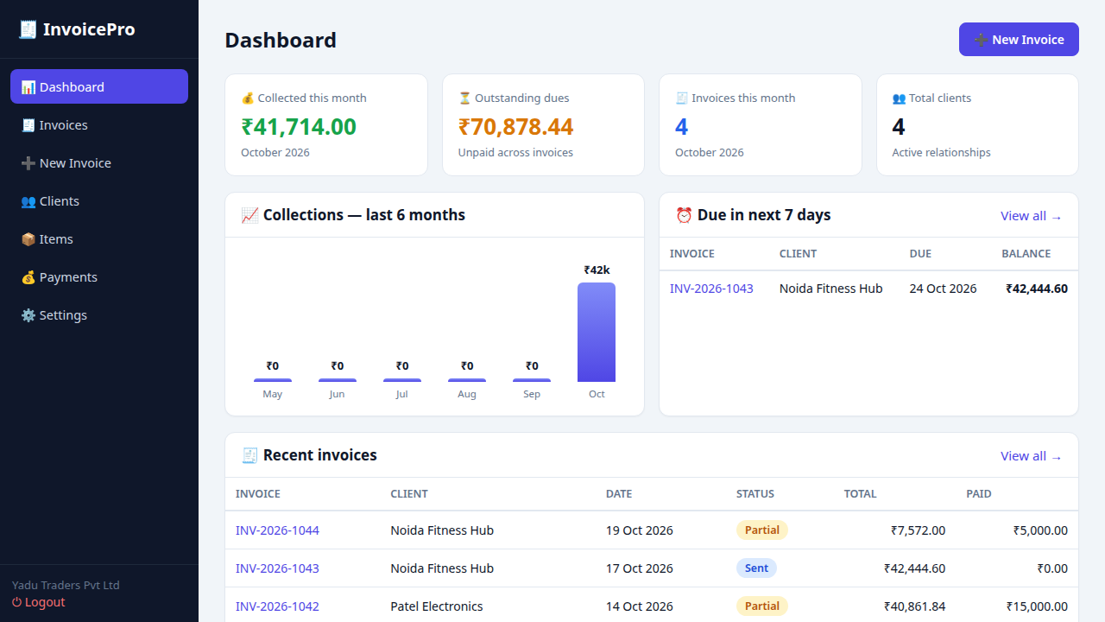Go to Clients in the sidebar
1105x622 pixels.
point(99,201)
